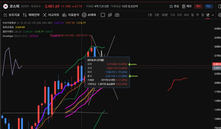Click the gray 2,422 crosshair price tag
This screenshot has width=221, height=129.
(217, 68)
